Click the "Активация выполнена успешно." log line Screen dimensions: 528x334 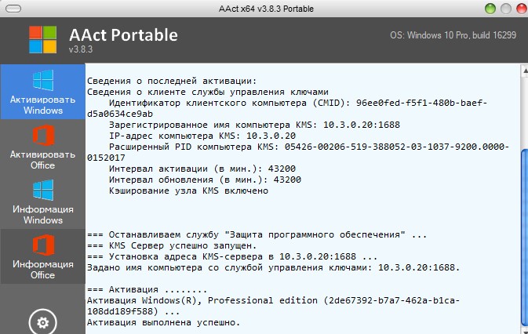[163, 322]
